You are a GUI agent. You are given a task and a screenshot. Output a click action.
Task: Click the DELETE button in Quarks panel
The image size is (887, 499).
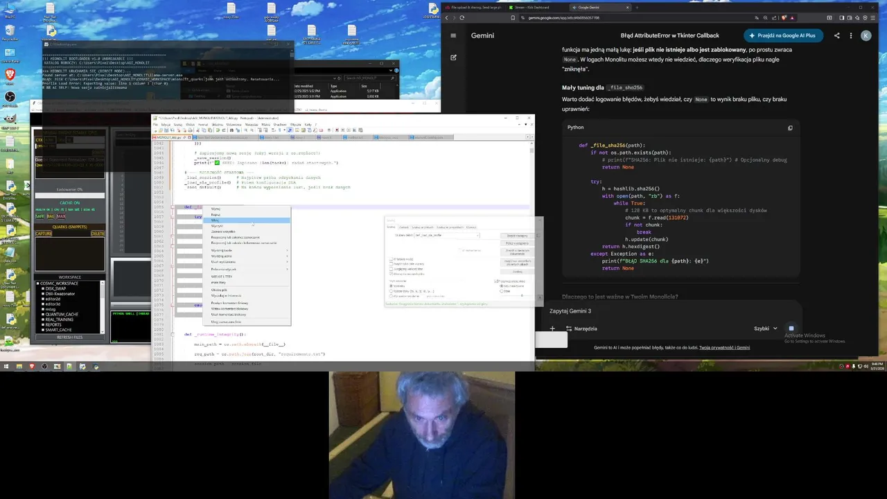[x=98, y=234]
